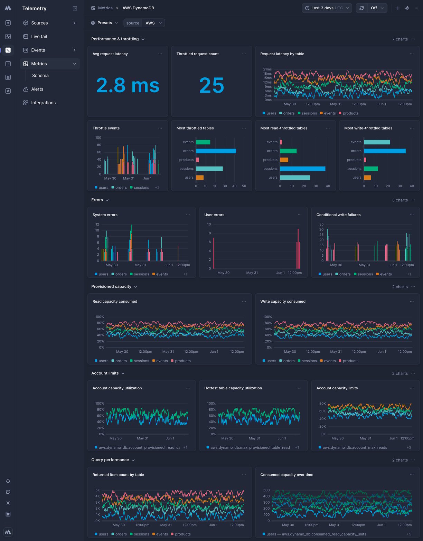423x541 pixels.
Task: Open Live tail in sidebar
Action: coord(50,36)
